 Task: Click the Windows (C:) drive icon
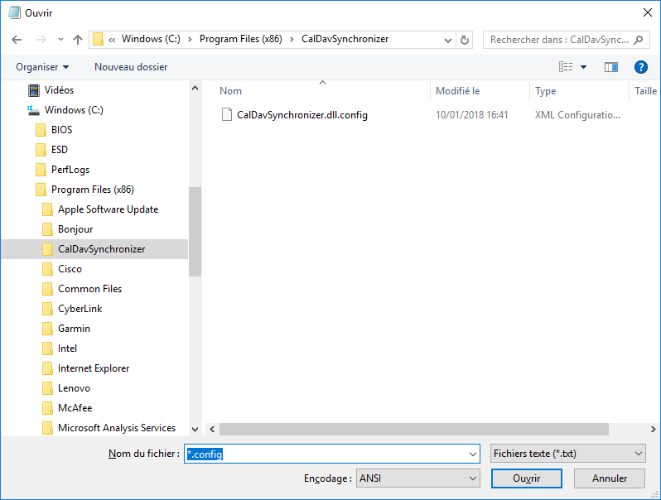[34, 110]
